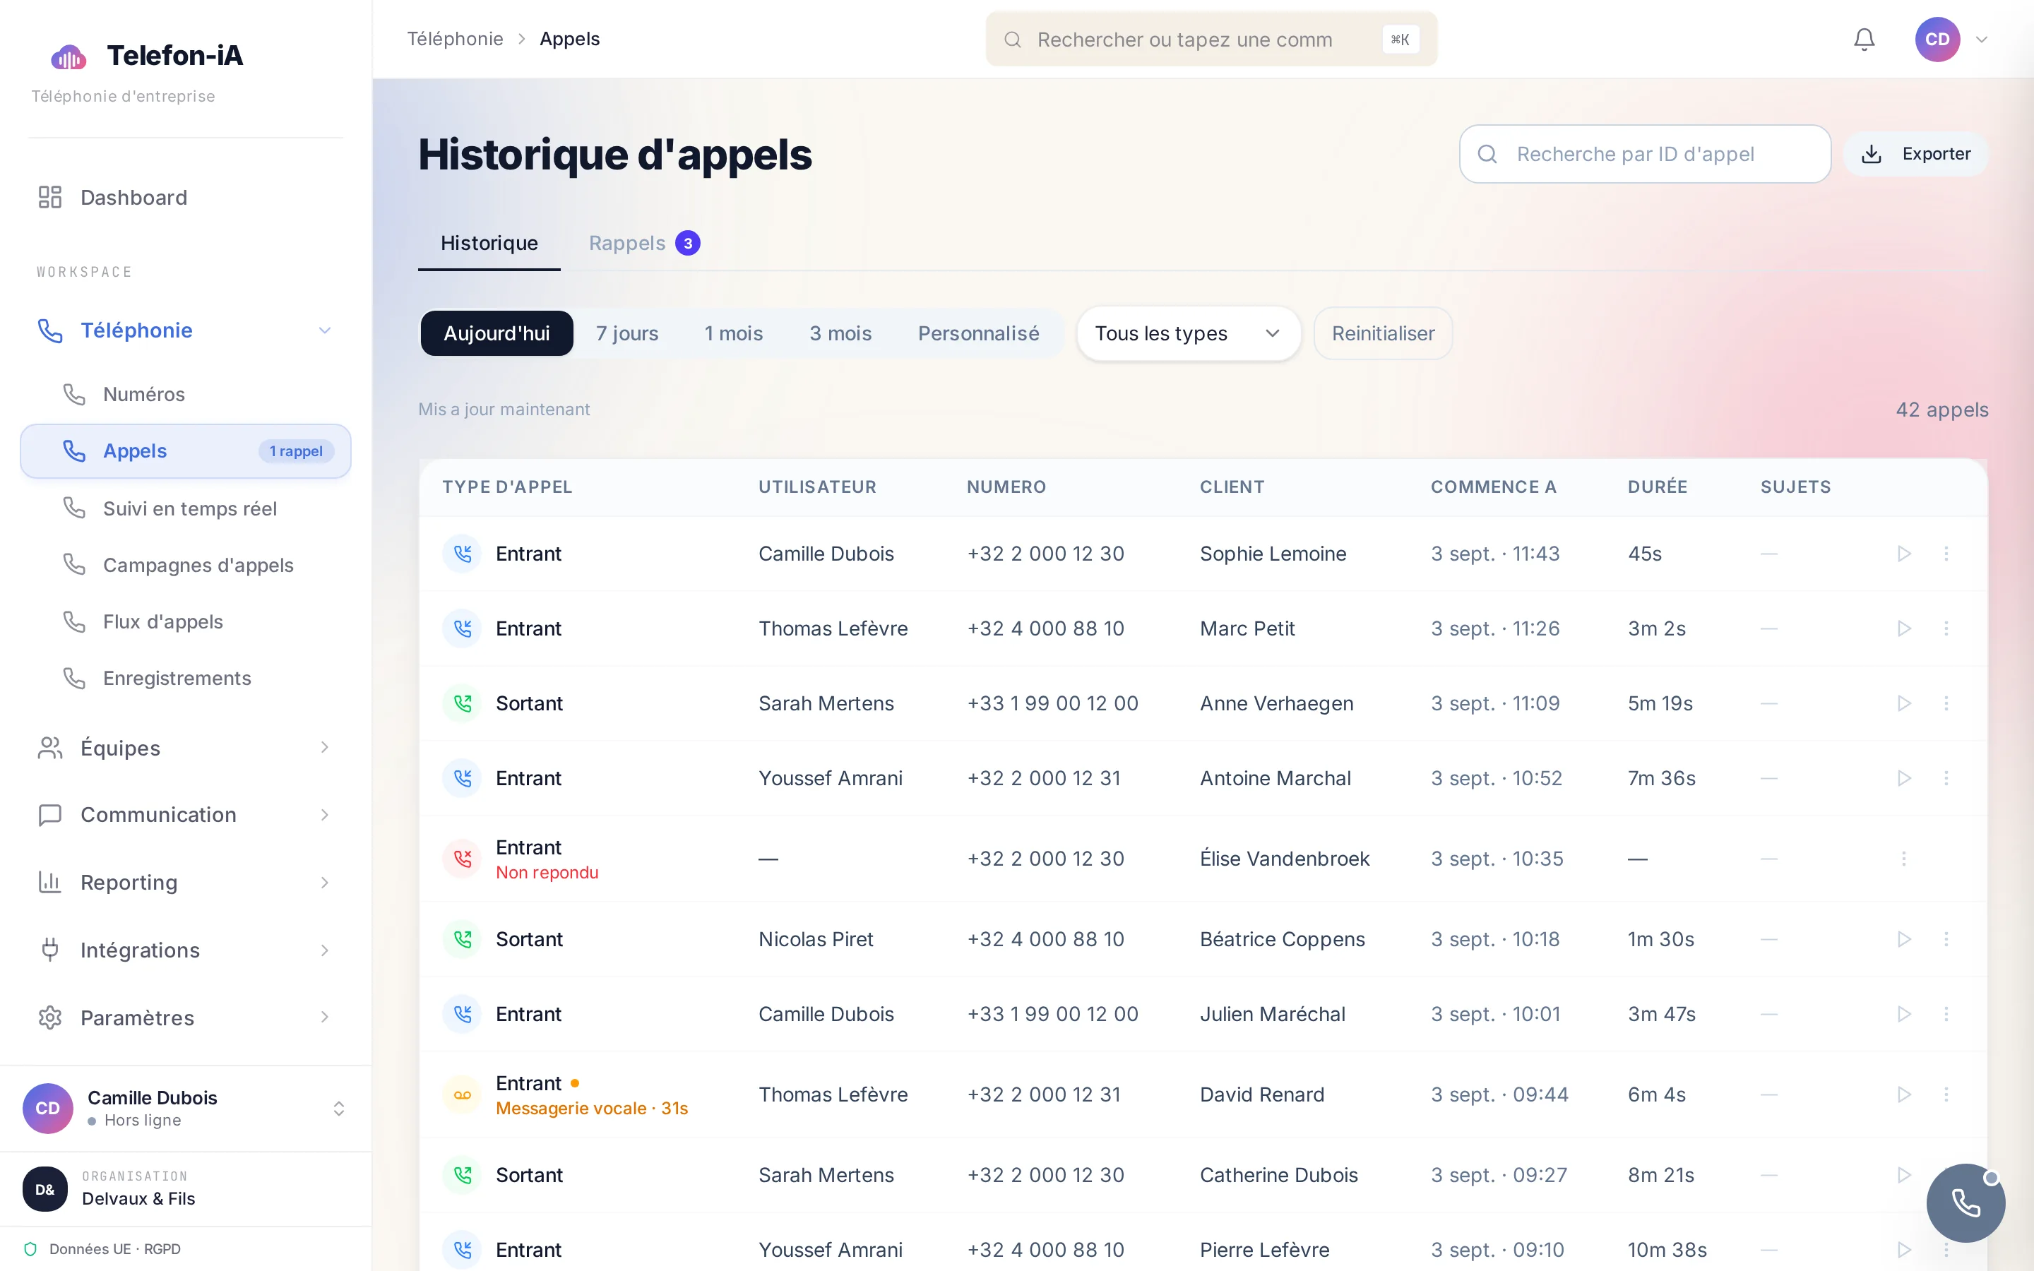Image resolution: width=2034 pixels, height=1271 pixels.
Task: Select the 3 mois date filter
Action: click(840, 334)
